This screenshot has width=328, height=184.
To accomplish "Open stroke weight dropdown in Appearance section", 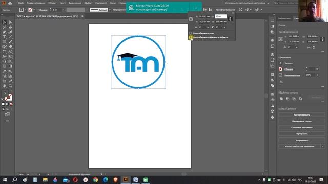I will pos(317,69).
